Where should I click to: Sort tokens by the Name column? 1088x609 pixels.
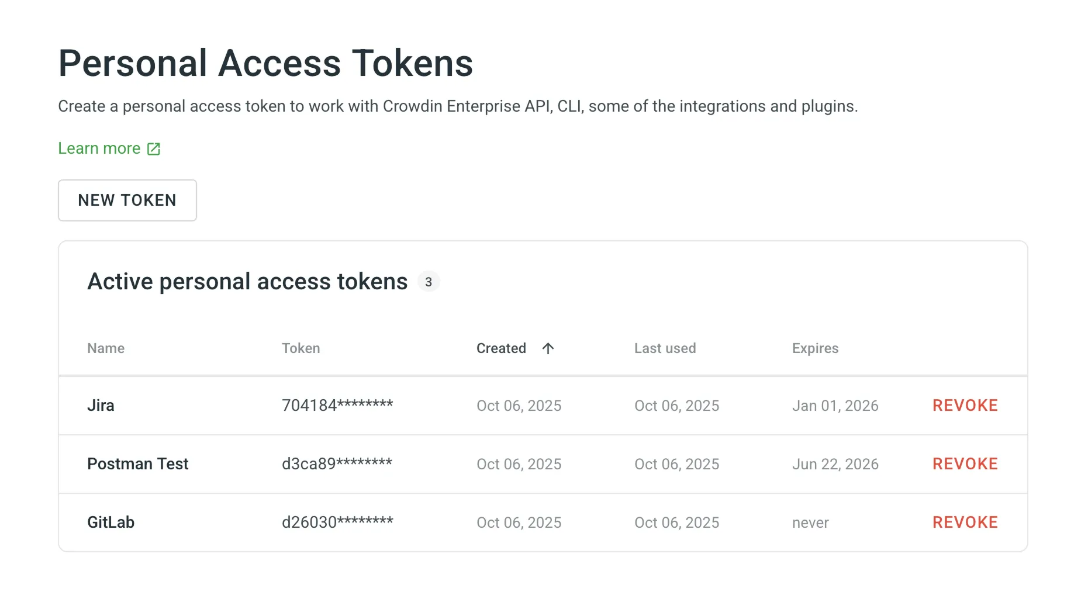[x=106, y=348]
